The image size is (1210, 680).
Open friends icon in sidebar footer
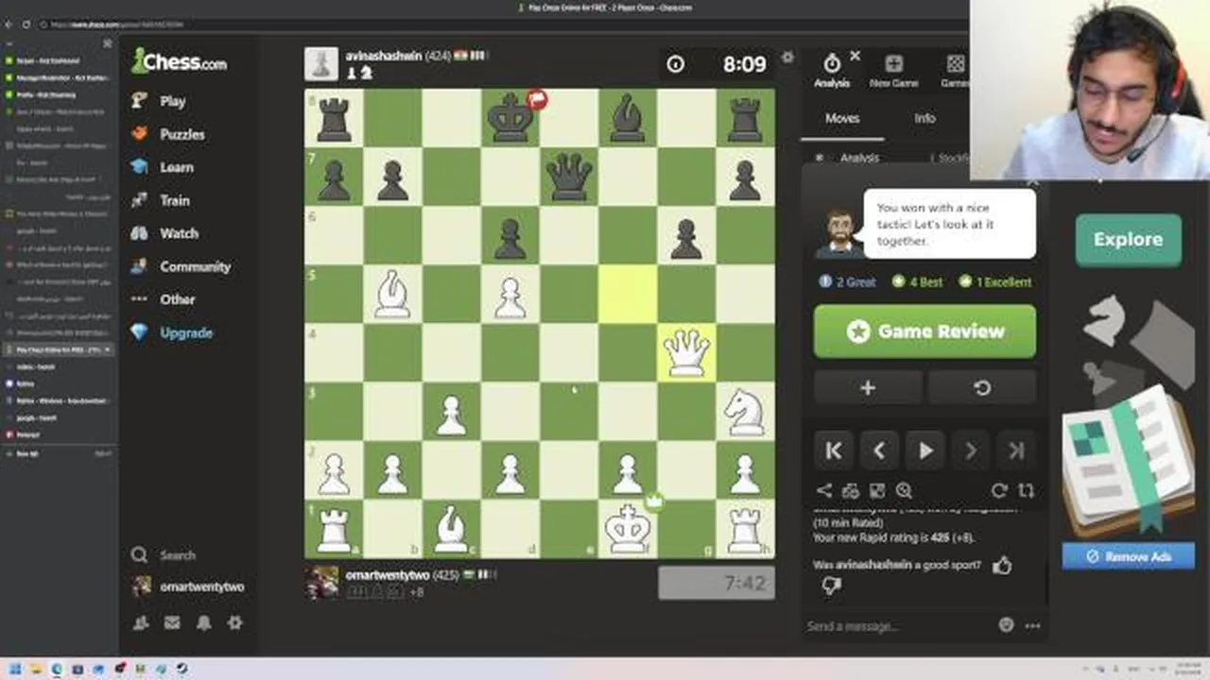(x=142, y=622)
